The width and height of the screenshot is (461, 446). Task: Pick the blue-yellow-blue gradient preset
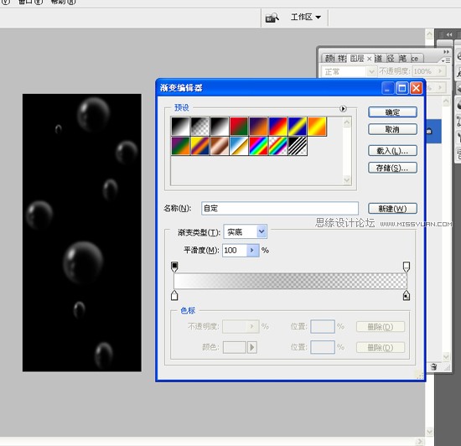coord(298,127)
